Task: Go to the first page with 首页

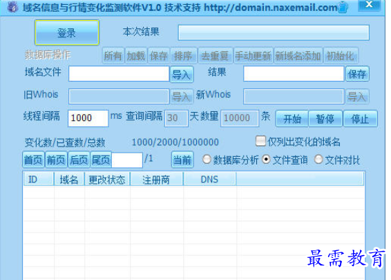Action: [33, 160]
